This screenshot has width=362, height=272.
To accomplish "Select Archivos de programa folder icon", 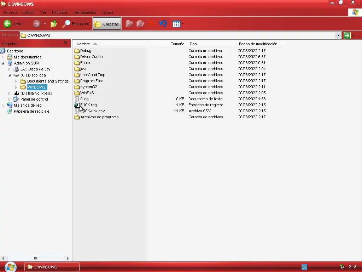I will pyautogui.click(x=77, y=117).
